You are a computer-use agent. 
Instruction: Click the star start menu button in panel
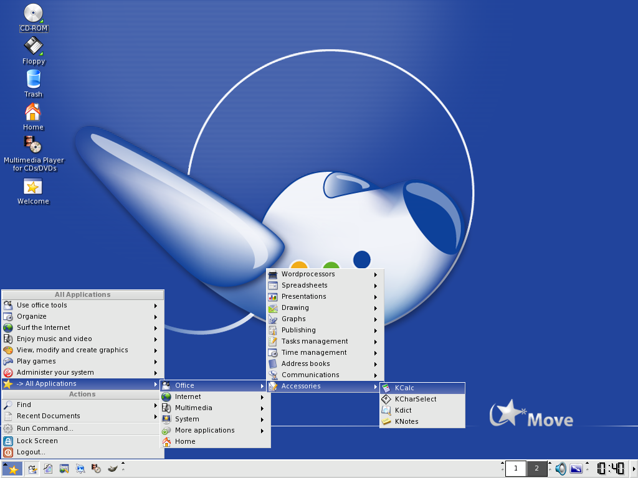pyautogui.click(x=12, y=469)
